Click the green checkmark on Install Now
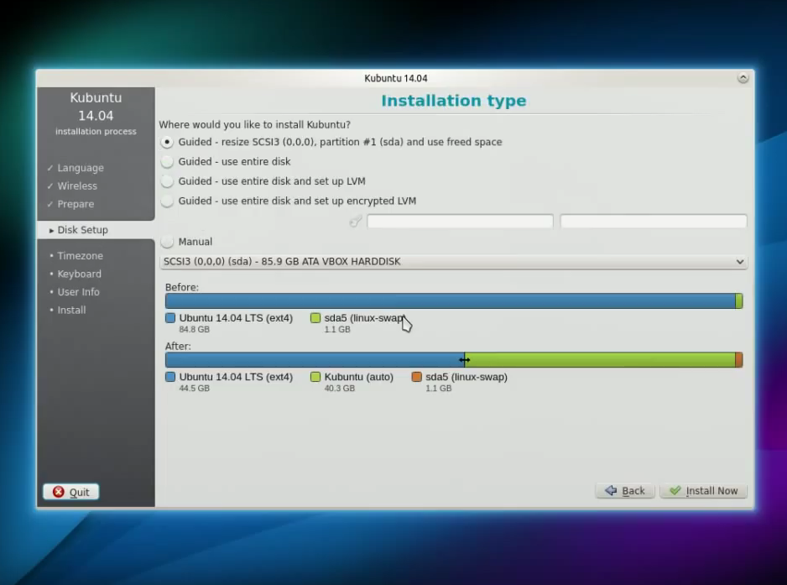The width and height of the screenshot is (787, 585). coord(675,490)
